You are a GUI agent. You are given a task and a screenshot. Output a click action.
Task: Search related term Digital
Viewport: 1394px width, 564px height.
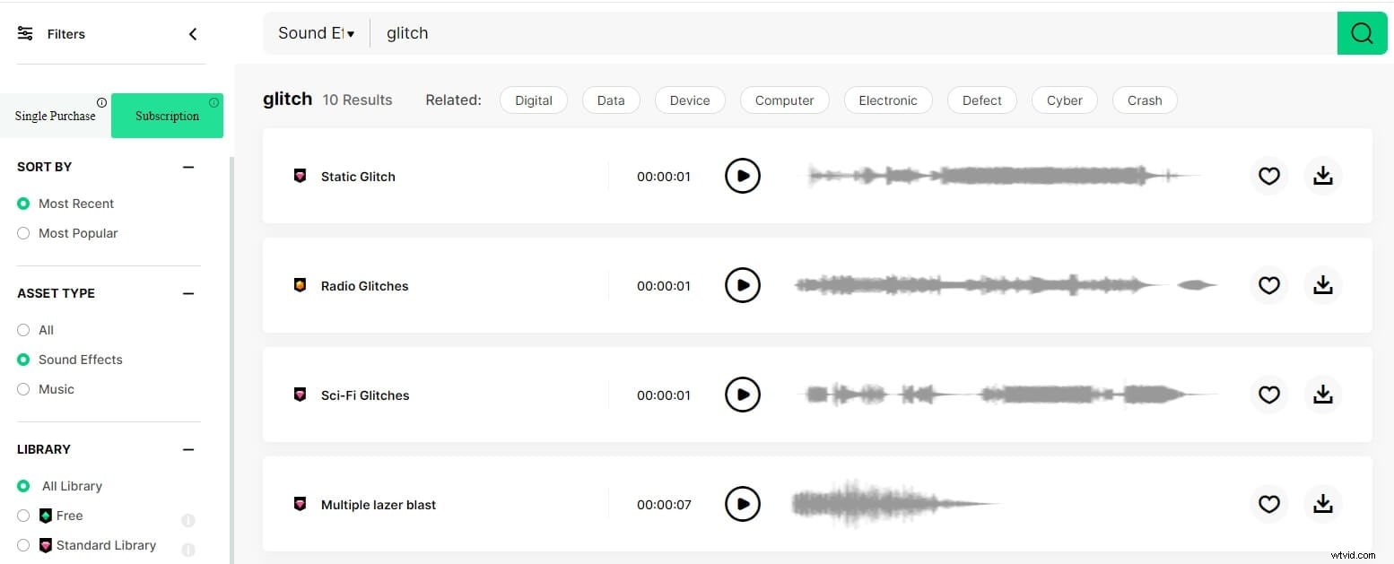[x=533, y=100]
